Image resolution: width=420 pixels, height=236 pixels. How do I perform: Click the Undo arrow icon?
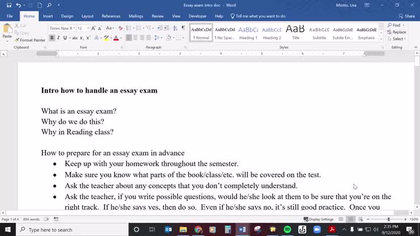coord(19,5)
